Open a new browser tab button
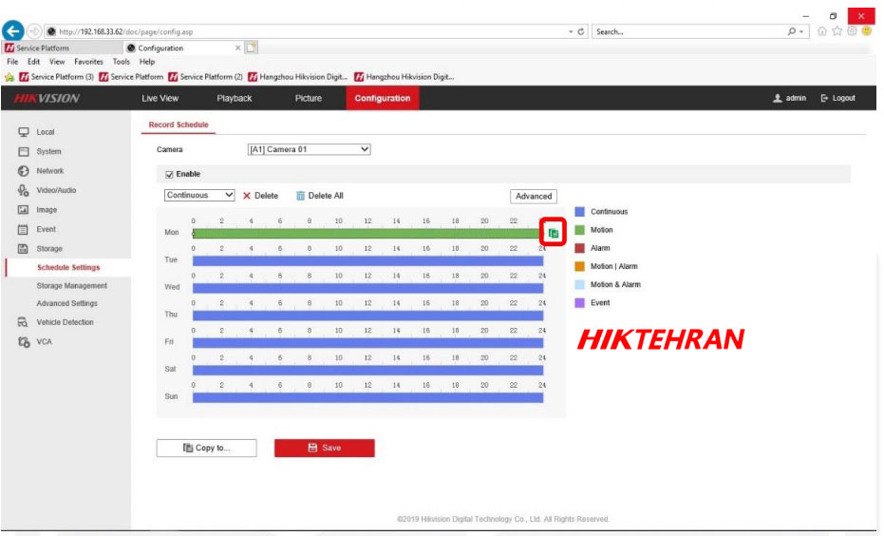The height and width of the screenshot is (536, 884). 252,48
